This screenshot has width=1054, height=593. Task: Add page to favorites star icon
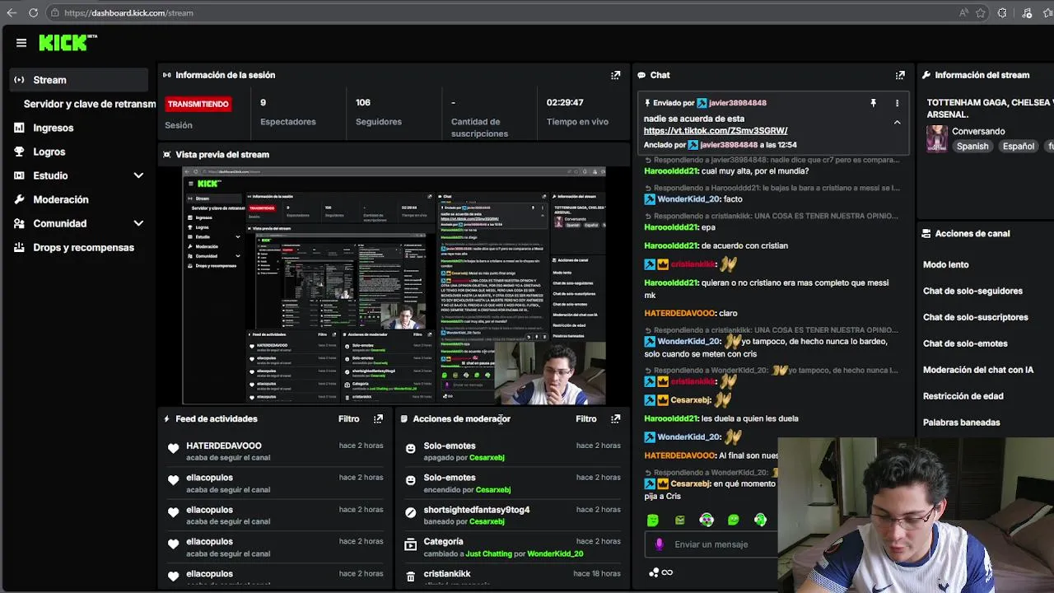982,12
